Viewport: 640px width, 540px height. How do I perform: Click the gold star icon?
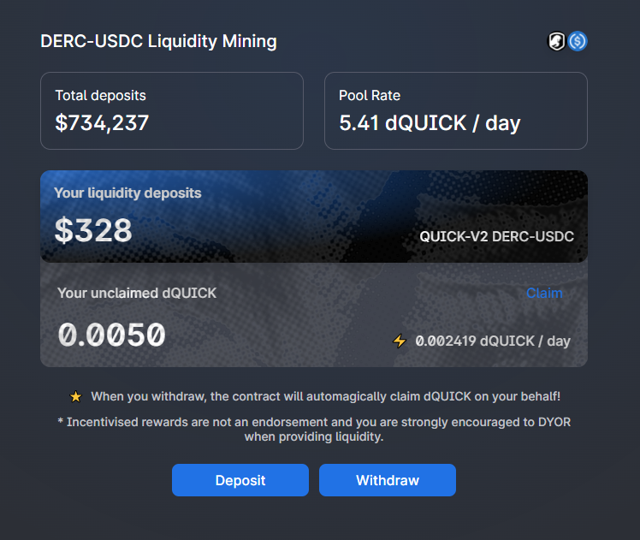(x=75, y=396)
